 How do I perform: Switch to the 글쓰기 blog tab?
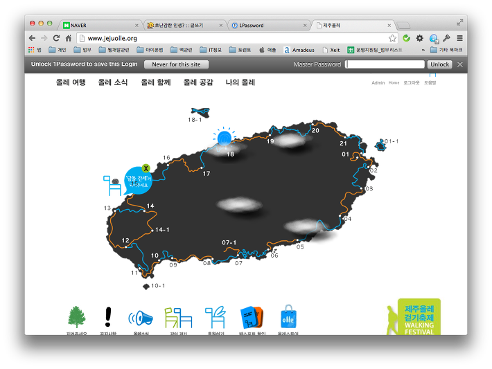coord(184,26)
